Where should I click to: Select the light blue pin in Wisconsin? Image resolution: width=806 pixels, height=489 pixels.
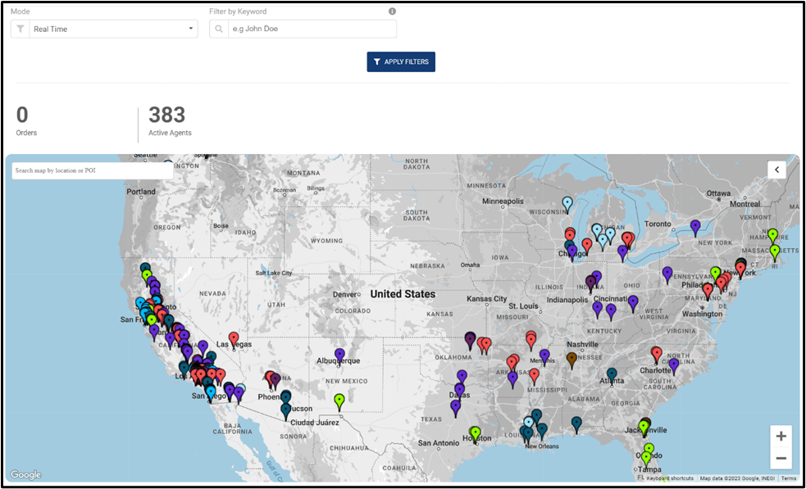pyautogui.click(x=567, y=204)
